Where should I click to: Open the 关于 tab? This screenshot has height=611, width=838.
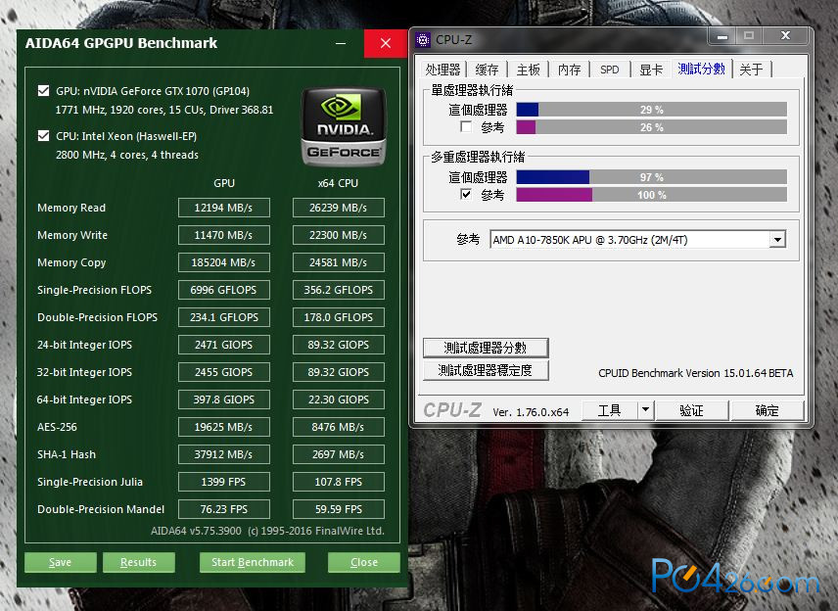752,70
